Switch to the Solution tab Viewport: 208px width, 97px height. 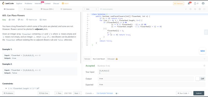[28, 9]
